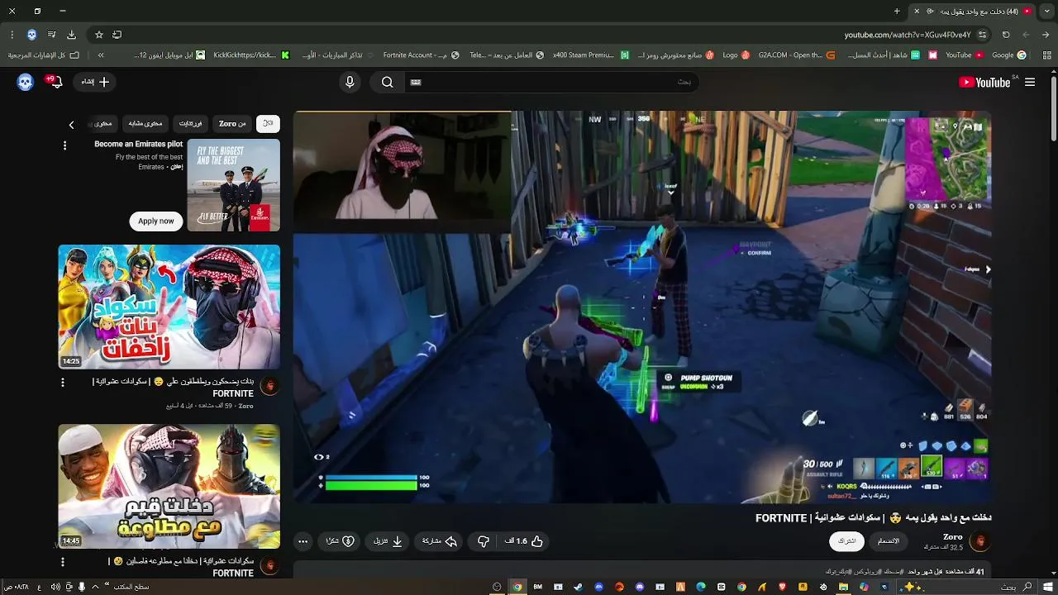Open the Create (إنشاء) button
The width and height of the screenshot is (1058, 595).
point(95,82)
